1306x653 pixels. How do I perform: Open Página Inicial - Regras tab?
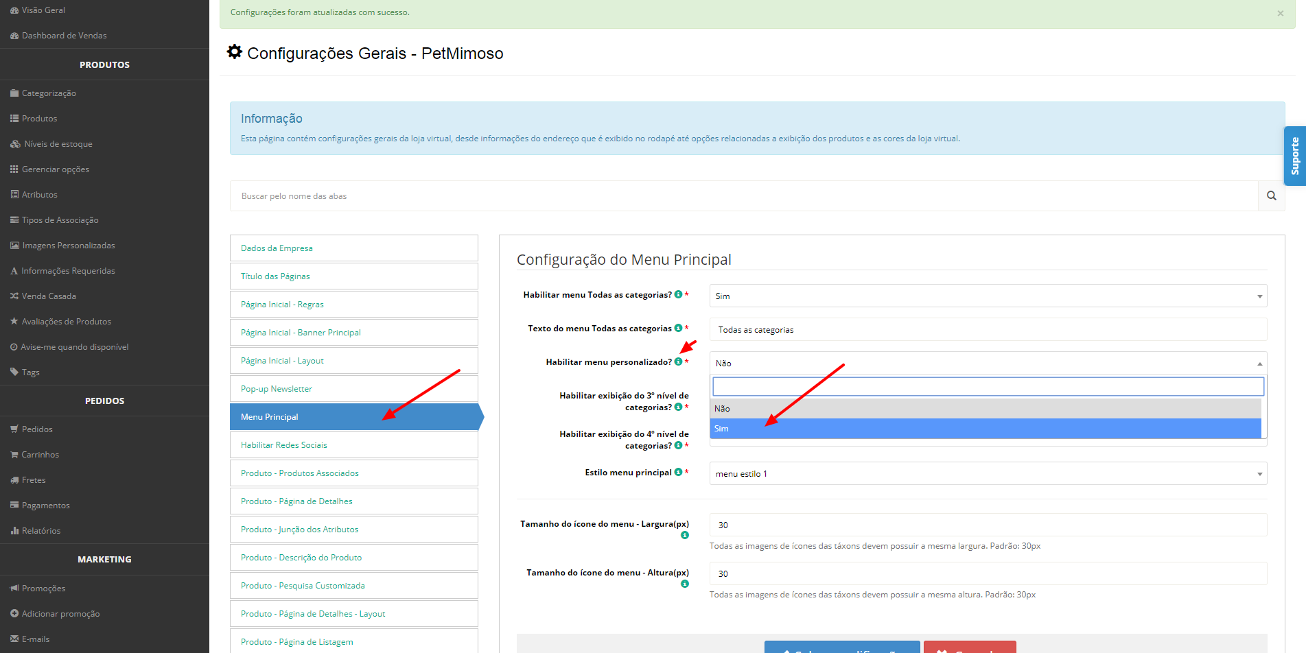(x=354, y=305)
